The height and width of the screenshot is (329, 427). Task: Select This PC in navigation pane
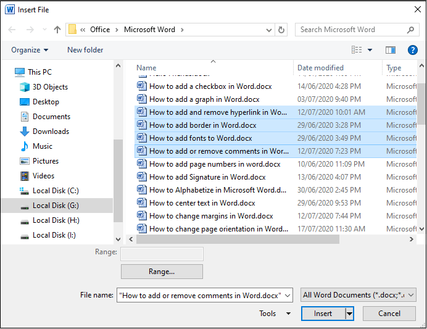33,72
